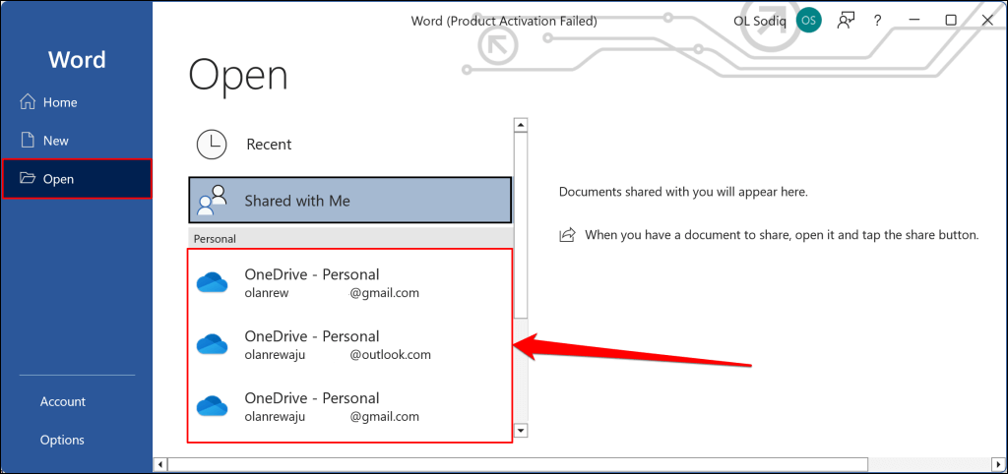This screenshot has height=474, width=1008.
Task: Click the horizontal scrollbar left arrow
Action: [x=160, y=464]
